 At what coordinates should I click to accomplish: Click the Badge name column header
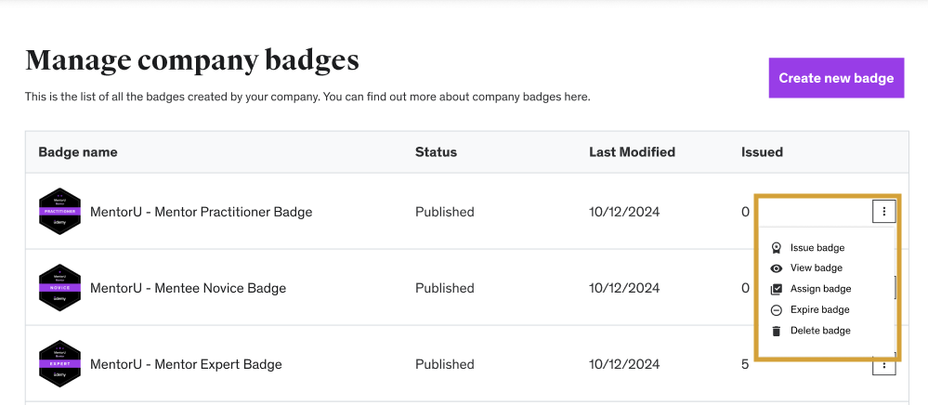(78, 152)
